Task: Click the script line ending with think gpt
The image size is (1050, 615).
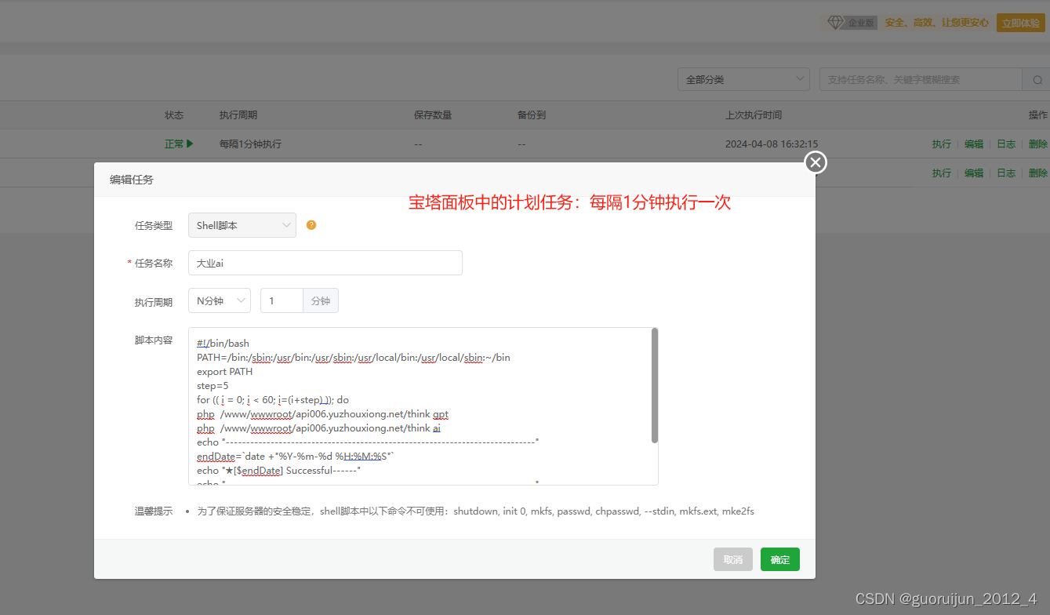Action: 322,414
